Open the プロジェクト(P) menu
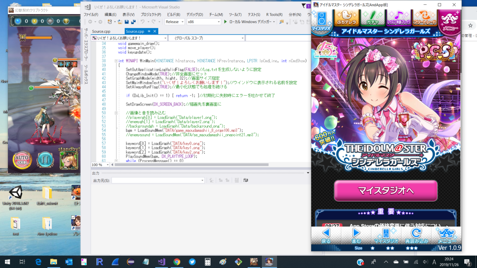Image resolution: width=477 pixels, height=268 pixels. click(151, 15)
